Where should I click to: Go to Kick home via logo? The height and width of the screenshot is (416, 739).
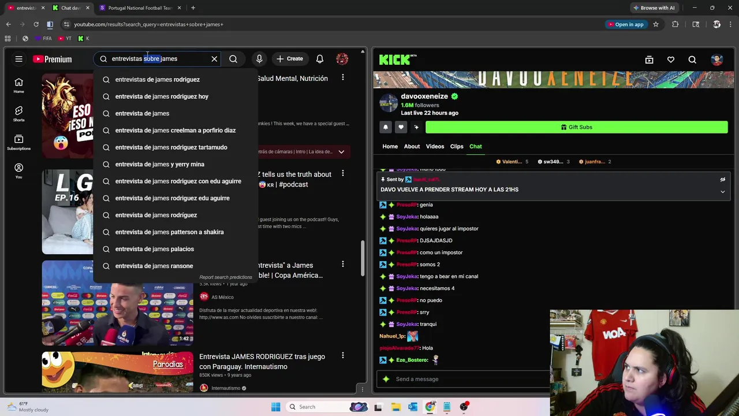398,60
